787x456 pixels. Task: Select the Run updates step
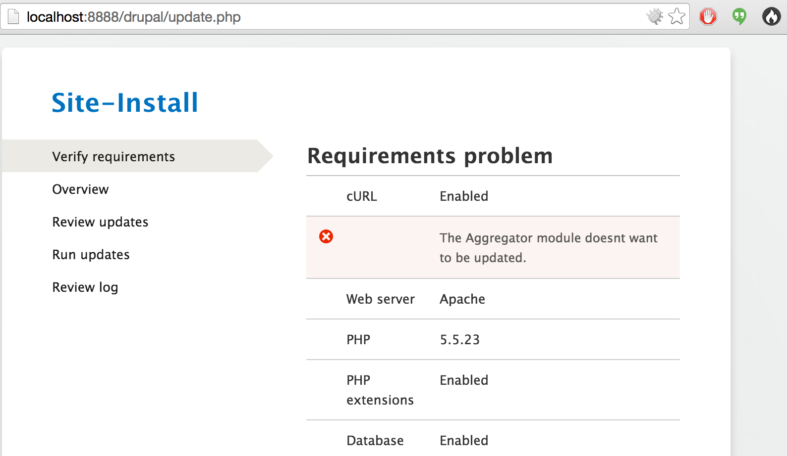[91, 254]
